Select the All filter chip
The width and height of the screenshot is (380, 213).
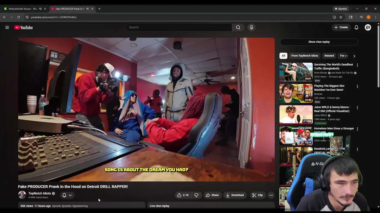click(283, 56)
